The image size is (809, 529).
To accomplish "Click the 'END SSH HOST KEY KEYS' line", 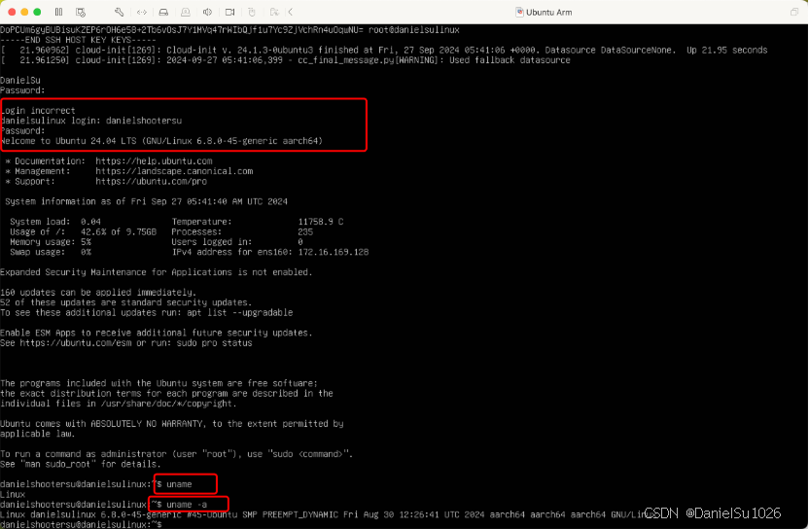I will (x=78, y=40).
